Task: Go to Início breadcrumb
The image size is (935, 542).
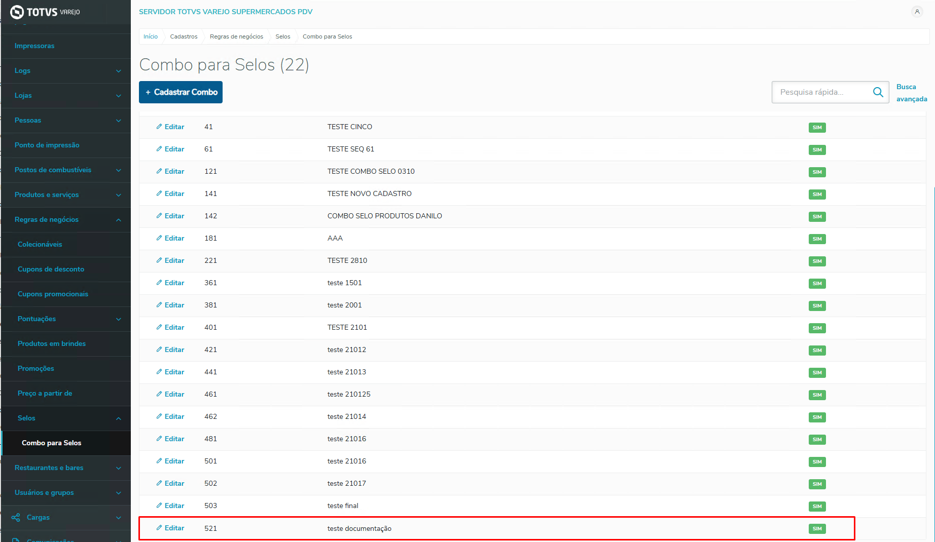Action: coord(151,36)
